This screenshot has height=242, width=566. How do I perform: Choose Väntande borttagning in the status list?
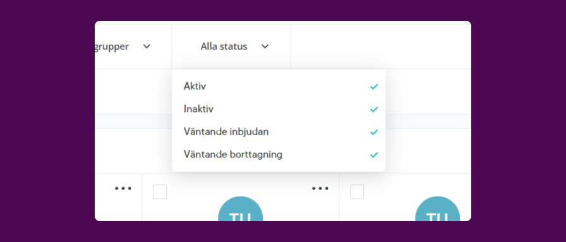[279, 155]
